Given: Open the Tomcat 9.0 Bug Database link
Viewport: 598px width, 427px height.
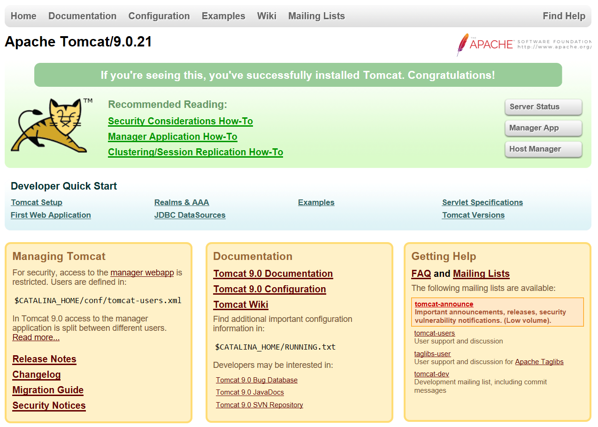Looking at the screenshot, I should pos(257,380).
